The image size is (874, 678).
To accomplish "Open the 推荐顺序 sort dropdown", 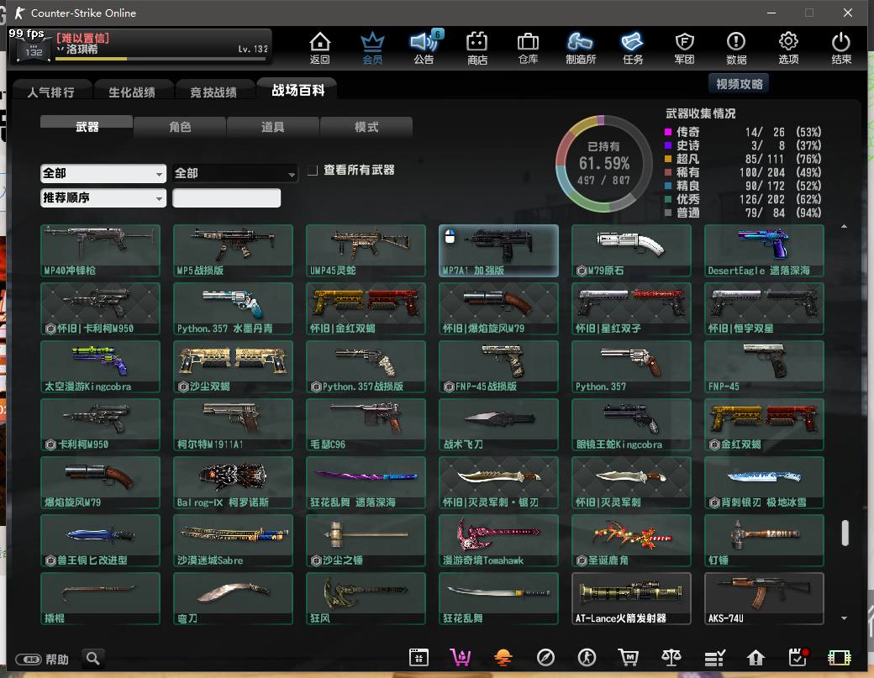I will point(103,197).
